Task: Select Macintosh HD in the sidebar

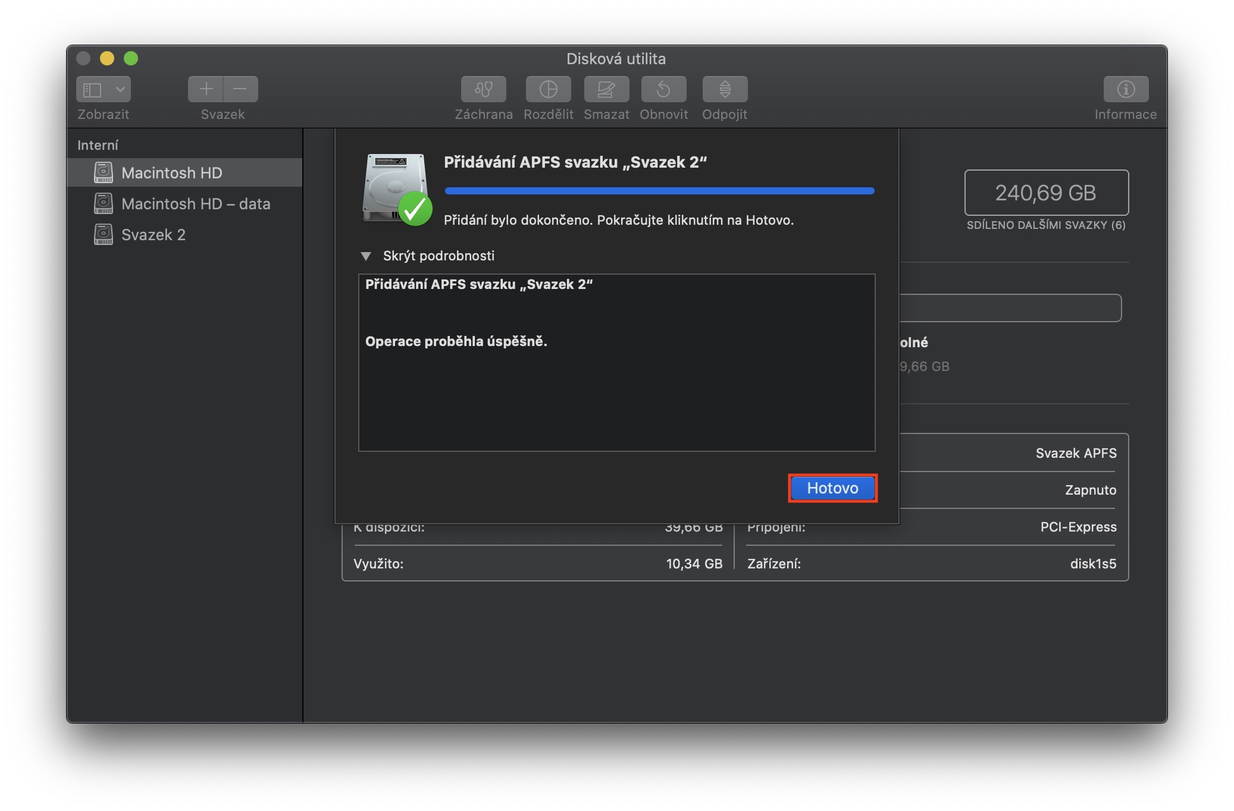Action: point(171,173)
